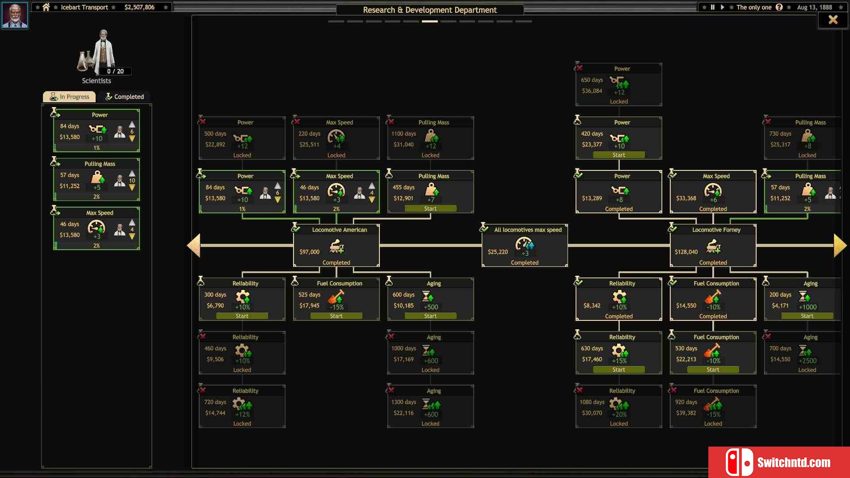The height and width of the screenshot is (478, 850).
Task: Switch to the In Progress tab
Action: 70,96
